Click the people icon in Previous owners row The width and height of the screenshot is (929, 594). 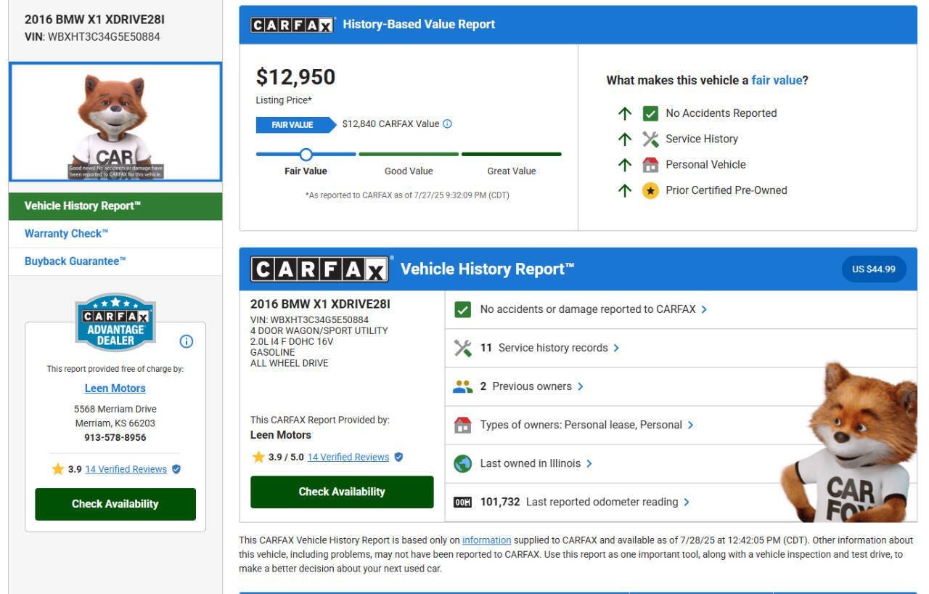pos(462,387)
